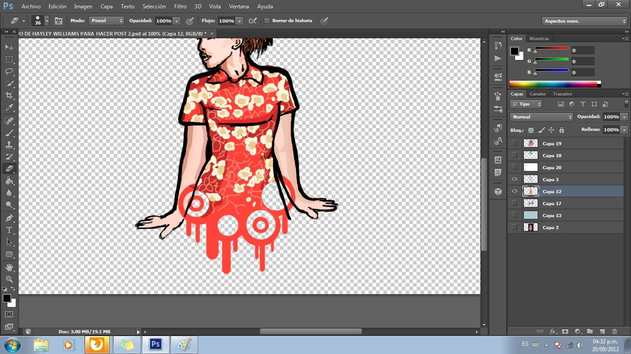Open the Windows Start menu

[12, 345]
